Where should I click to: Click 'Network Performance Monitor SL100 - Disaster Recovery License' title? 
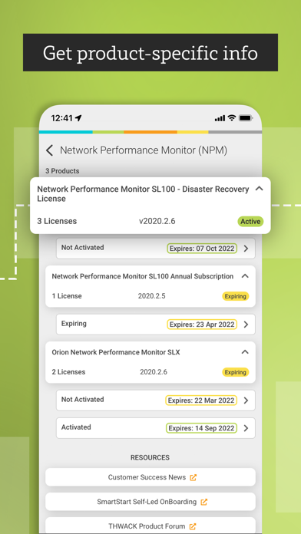[143, 194]
